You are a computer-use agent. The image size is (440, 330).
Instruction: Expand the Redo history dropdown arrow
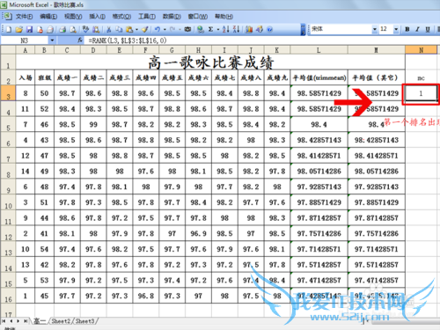pos(180,29)
